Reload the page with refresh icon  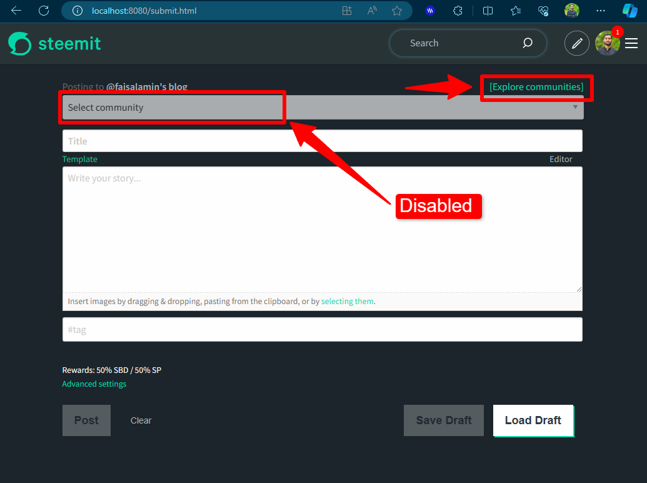click(x=44, y=11)
